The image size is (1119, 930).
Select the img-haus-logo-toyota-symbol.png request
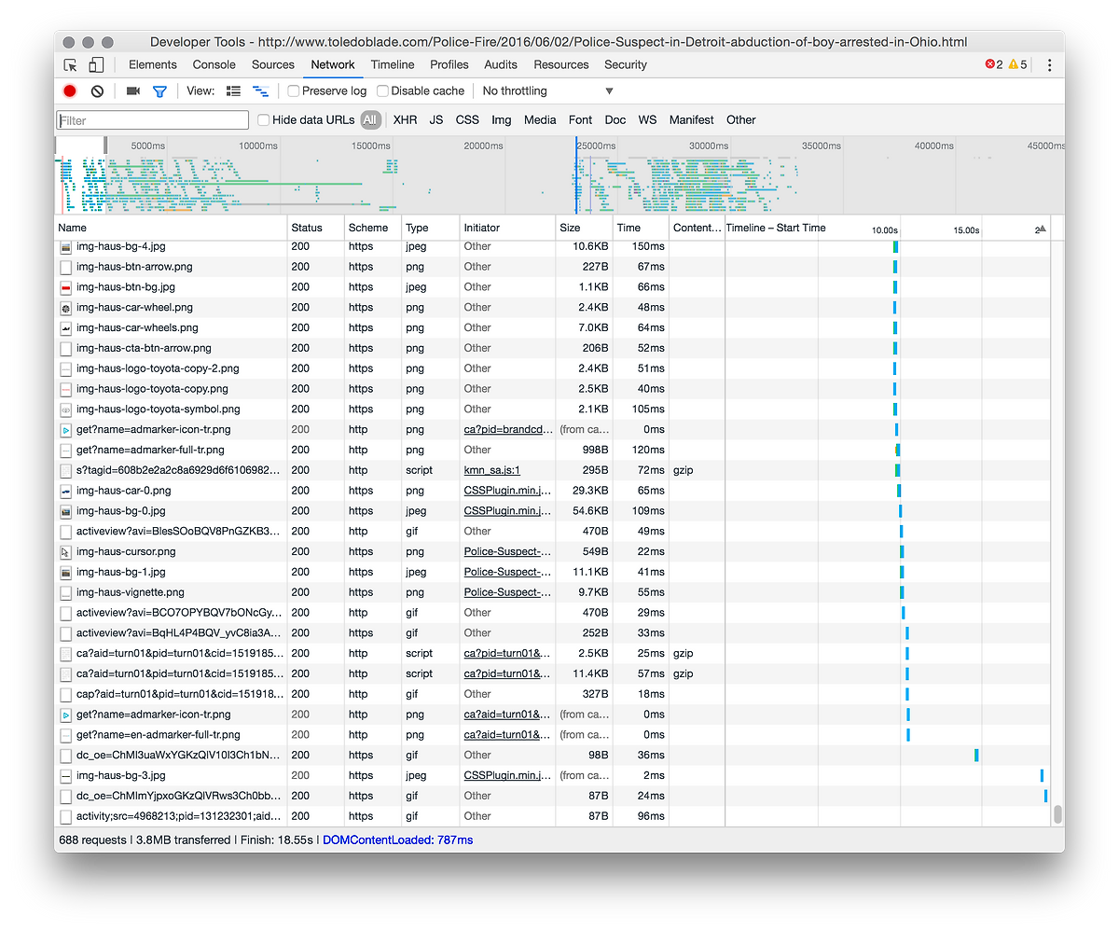pos(552,409)
